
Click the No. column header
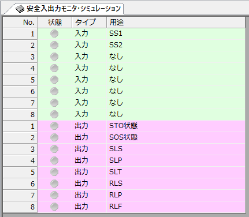20,23
